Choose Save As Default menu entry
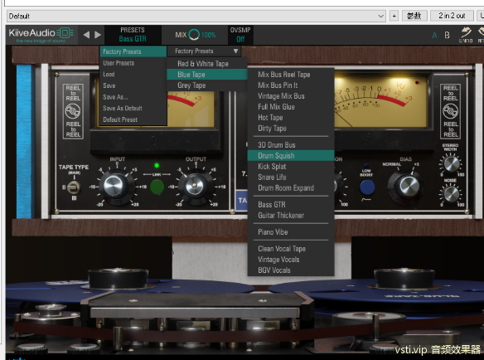Viewport: 484px width, 360px height. coord(133,108)
